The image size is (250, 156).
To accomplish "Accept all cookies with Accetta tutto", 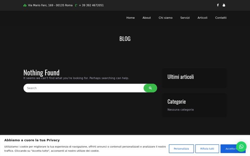I will point(233,149).
